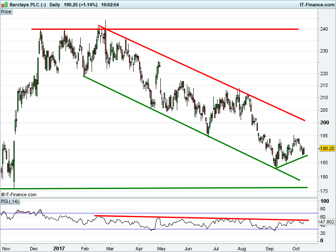
Task: Click the 10:02:54 time stamp
Action: click(x=110, y=5)
